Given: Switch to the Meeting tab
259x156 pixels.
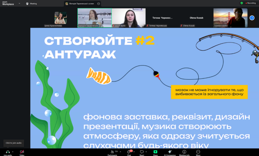Looking at the screenshot, I should (x=31, y=4).
